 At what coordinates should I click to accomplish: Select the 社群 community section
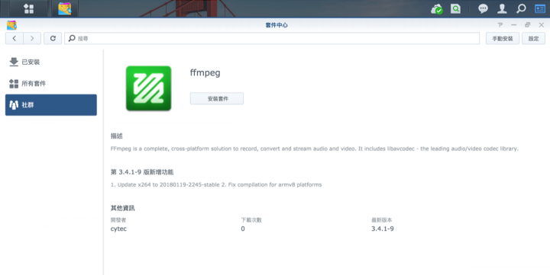pos(51,104)
